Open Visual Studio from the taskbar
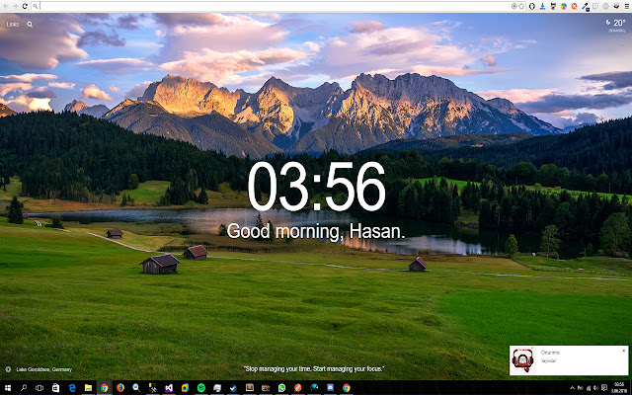632x395 pixels. (168, 388)
